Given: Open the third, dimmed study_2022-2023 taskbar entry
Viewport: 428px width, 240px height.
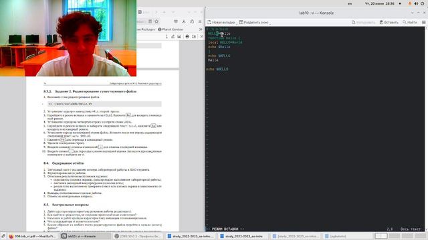Looking at the screenshot, I should click(x=296, y=236).
